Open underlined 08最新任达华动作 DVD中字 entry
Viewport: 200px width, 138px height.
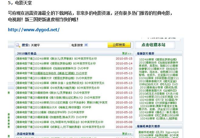tap(61, 73)
